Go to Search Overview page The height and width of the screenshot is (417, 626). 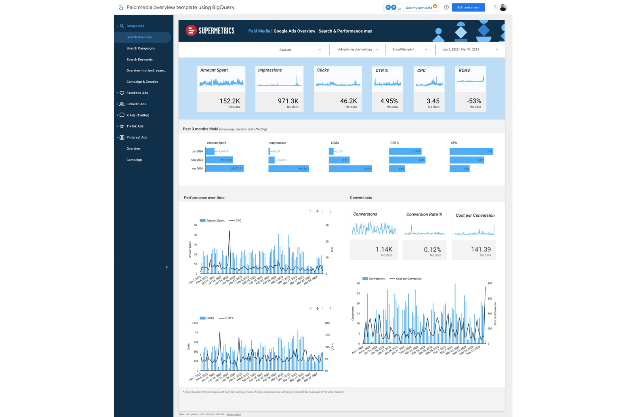143,37
